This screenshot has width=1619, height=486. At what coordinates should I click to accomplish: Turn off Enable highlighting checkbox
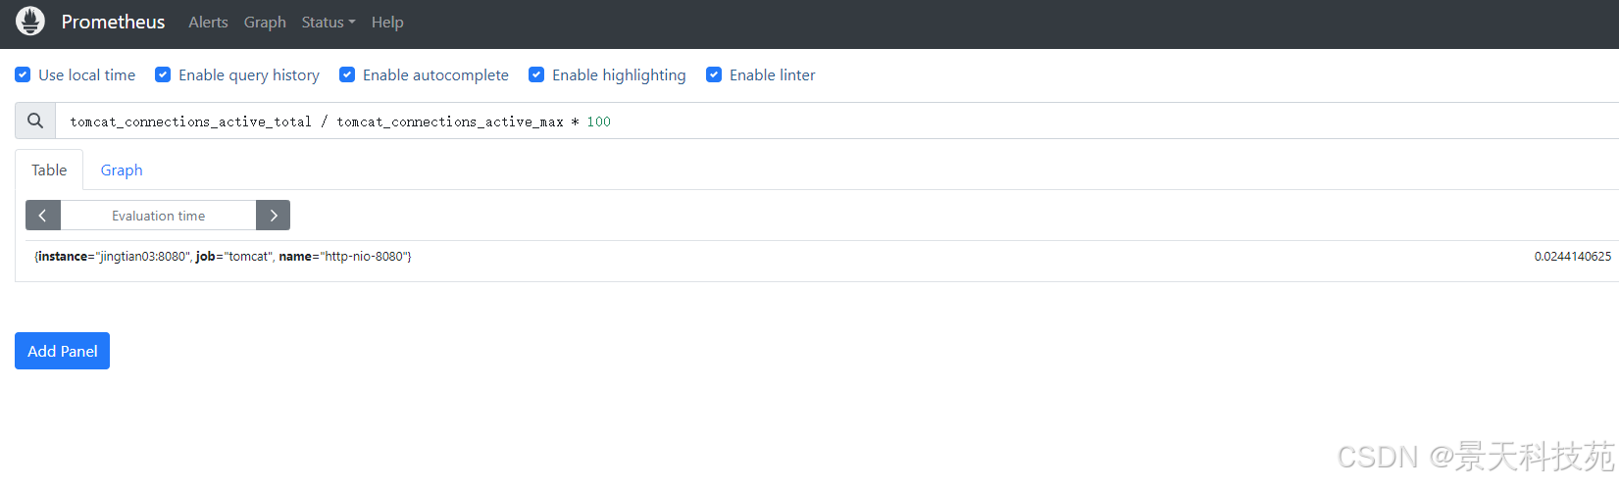536,74
